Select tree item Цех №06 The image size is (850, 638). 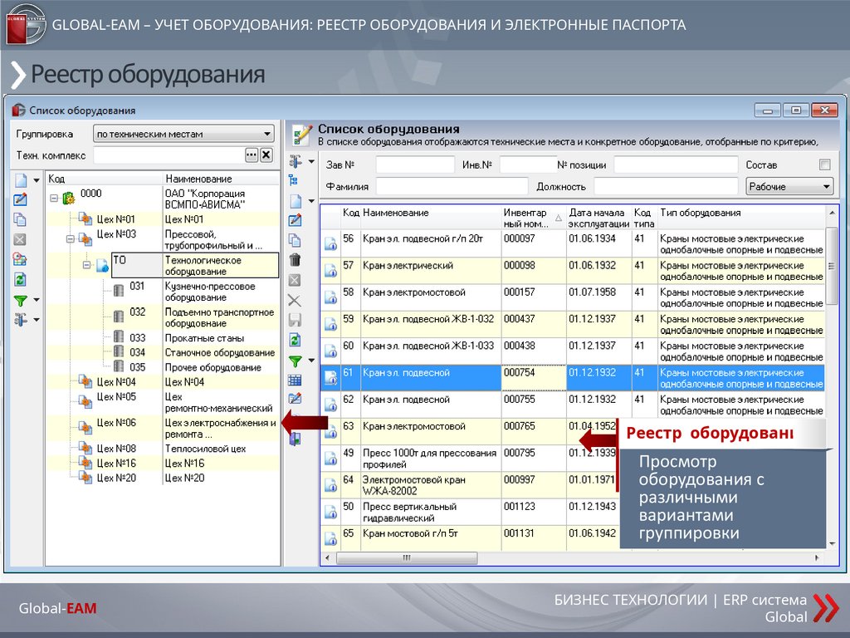(x=116, y=423)
